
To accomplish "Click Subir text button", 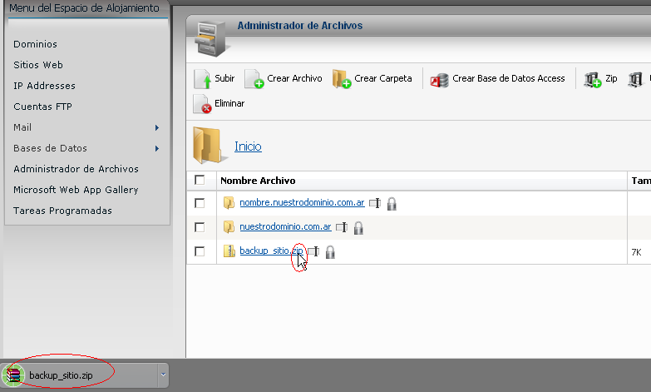I will (x=224, y=78).
